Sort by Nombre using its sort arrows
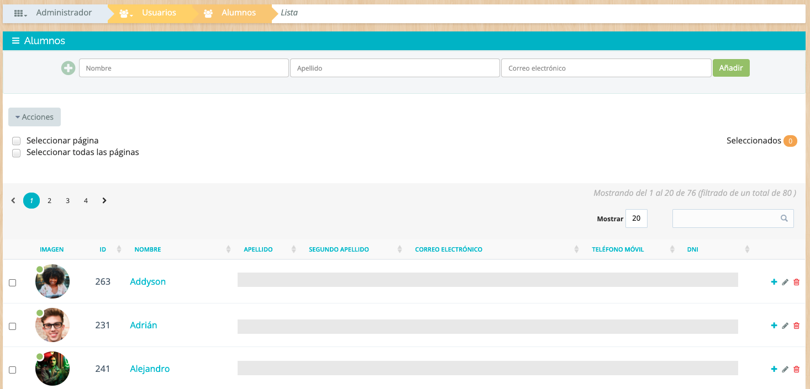The image size is (810, 389). [228, 249]
